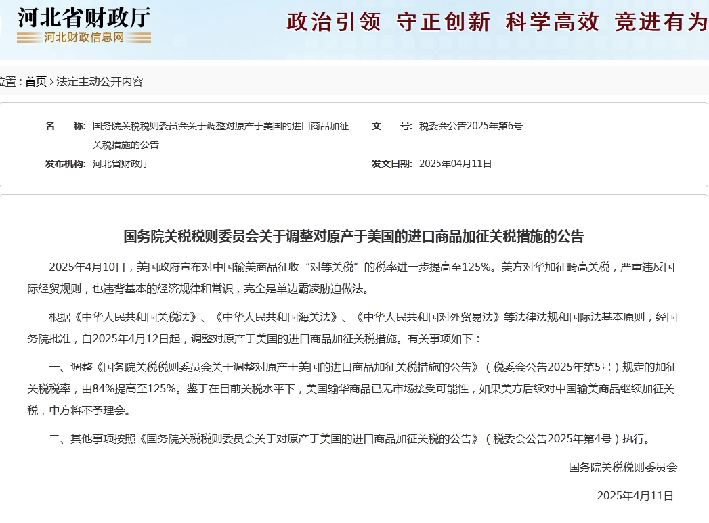Click the 河北省财政厅 site logo
Screen dimensions: 709x523
(x=84, y=18)
